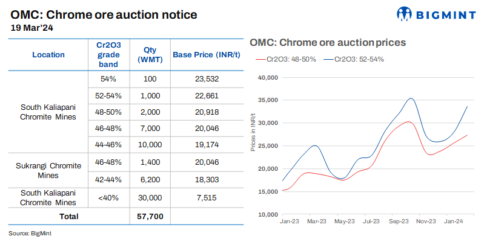The height and width of the screenshot is (242, 487).
Task: Click the chart title 'Chrome ore auction prices'
Action: point(328,43)
